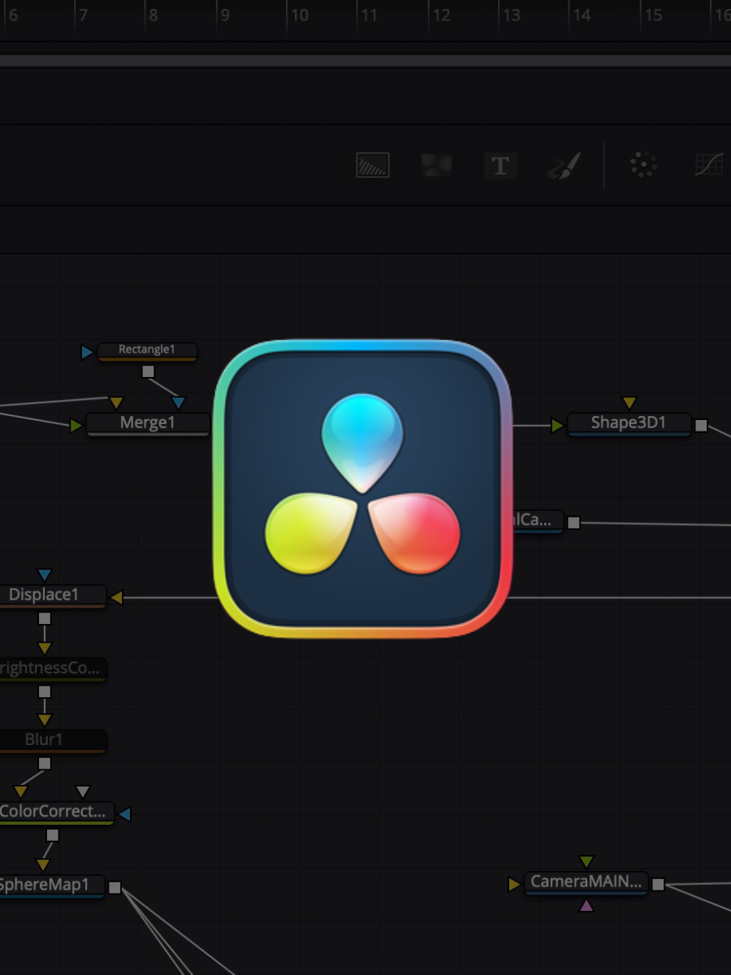This screenshot has width=731, height=975.
Task: Click the yellow input above BrightnessCo... node
Action: coord(45,648)
